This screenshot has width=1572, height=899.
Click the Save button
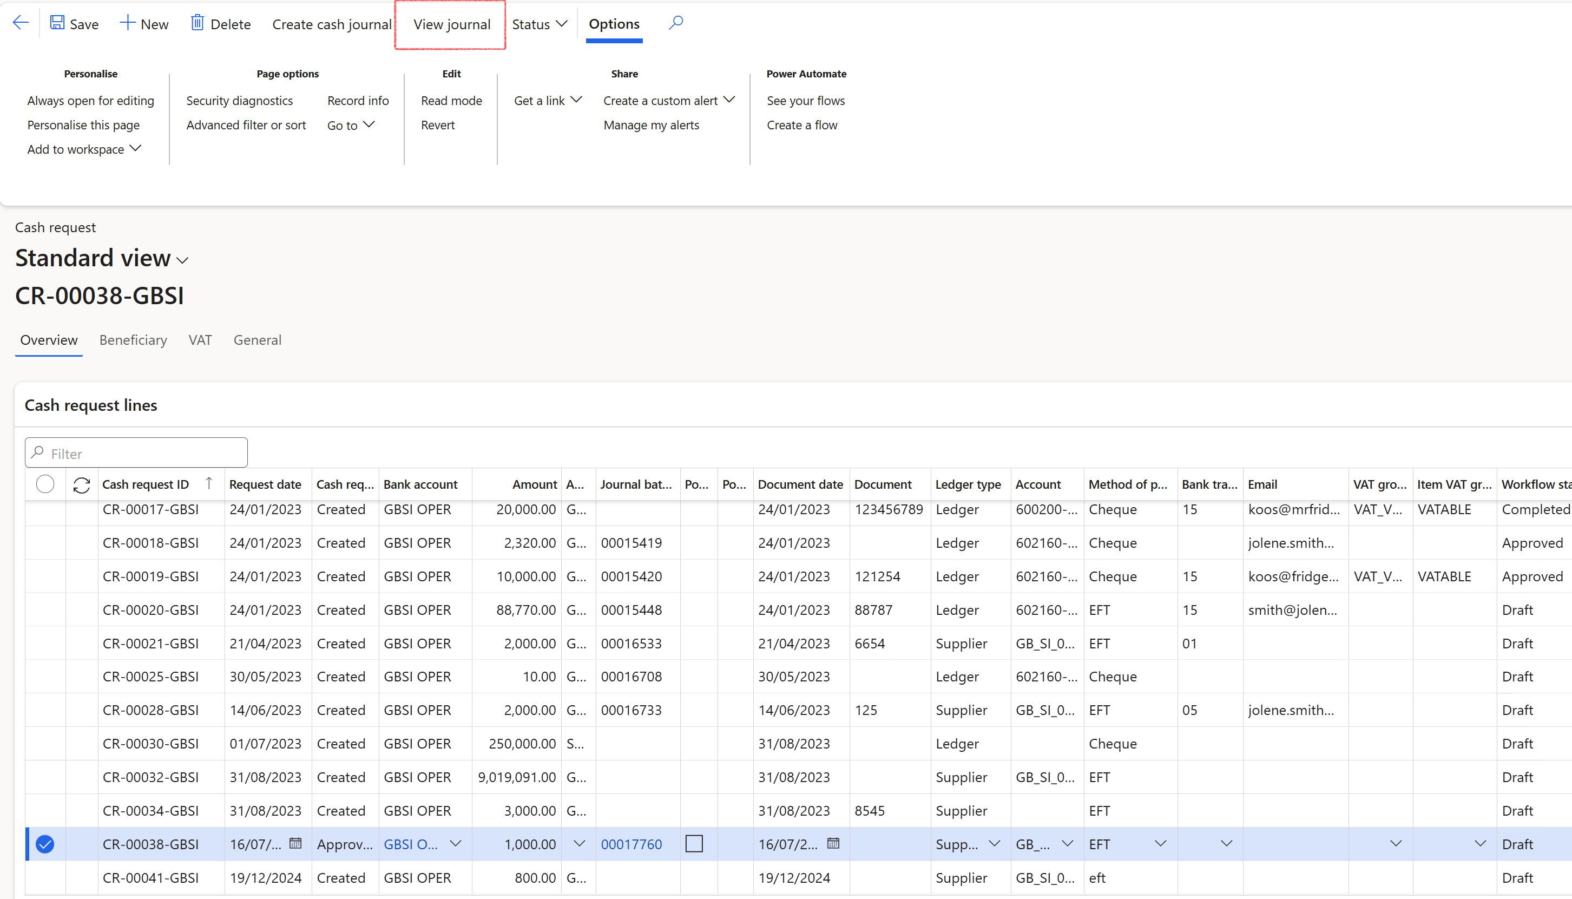[74, 24]
